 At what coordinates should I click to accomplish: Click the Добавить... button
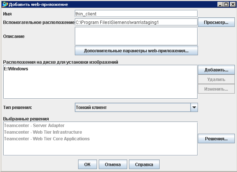[216, 70]
